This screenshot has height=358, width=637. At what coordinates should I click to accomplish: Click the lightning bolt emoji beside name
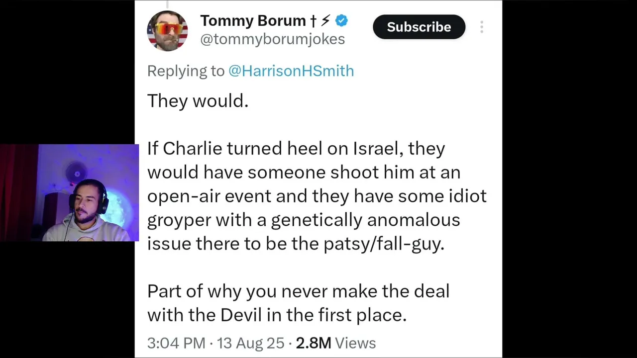click(x=325, y=21)
